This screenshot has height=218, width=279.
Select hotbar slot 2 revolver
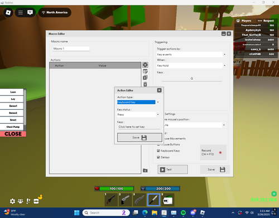coord(125,200)
